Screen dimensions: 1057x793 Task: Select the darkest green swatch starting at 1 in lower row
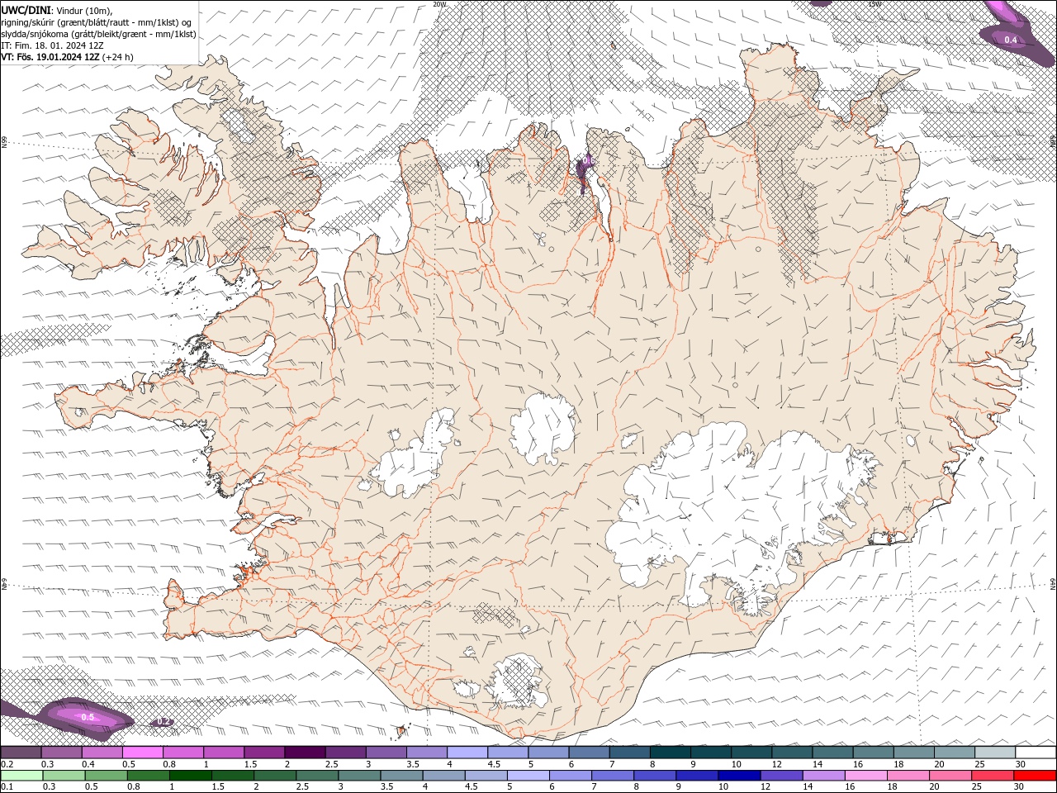tap(190, 776)
